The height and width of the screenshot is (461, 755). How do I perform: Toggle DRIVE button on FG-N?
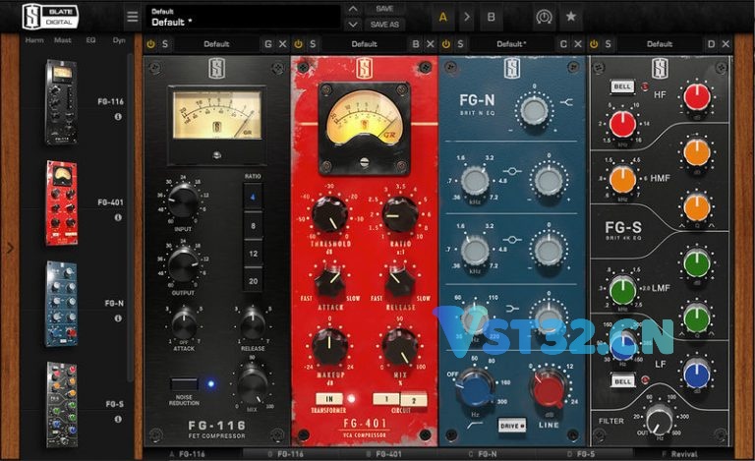pyautogui.click(x=512, y=426)
